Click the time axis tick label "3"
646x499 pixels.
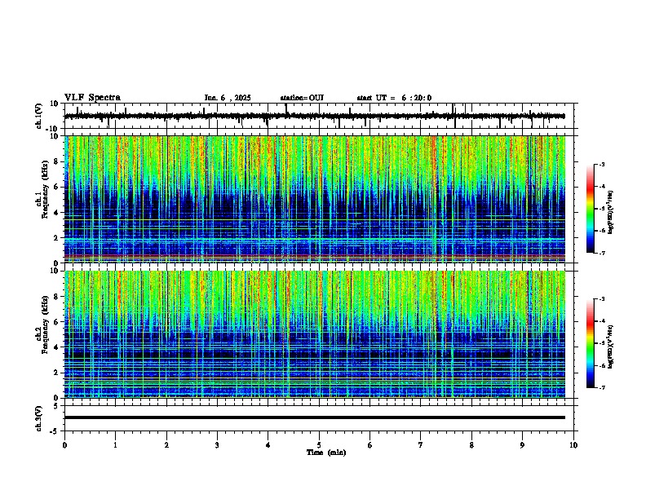[217, 445]
